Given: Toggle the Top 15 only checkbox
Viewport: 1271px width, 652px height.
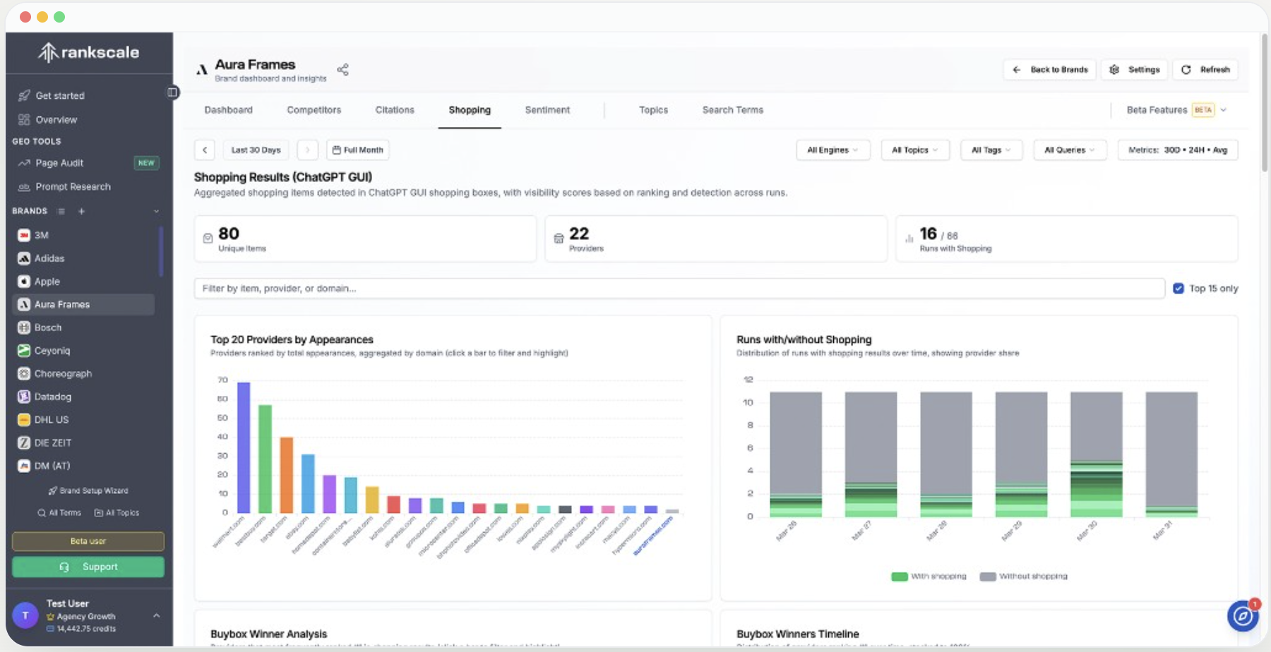Looking at the screenshot, I should tap(1178, 289).
